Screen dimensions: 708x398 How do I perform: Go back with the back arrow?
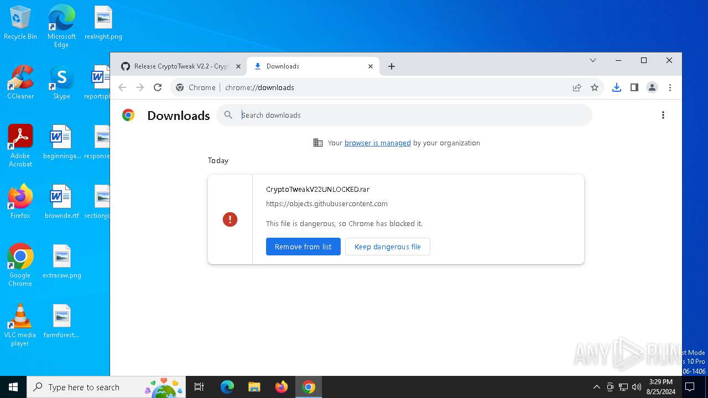(123, 87)
